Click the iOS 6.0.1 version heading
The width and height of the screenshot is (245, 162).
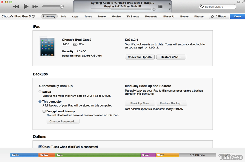click(131, 40)
